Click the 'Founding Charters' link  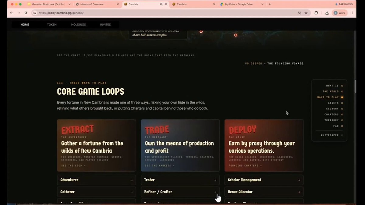click(x=245, y=166)
